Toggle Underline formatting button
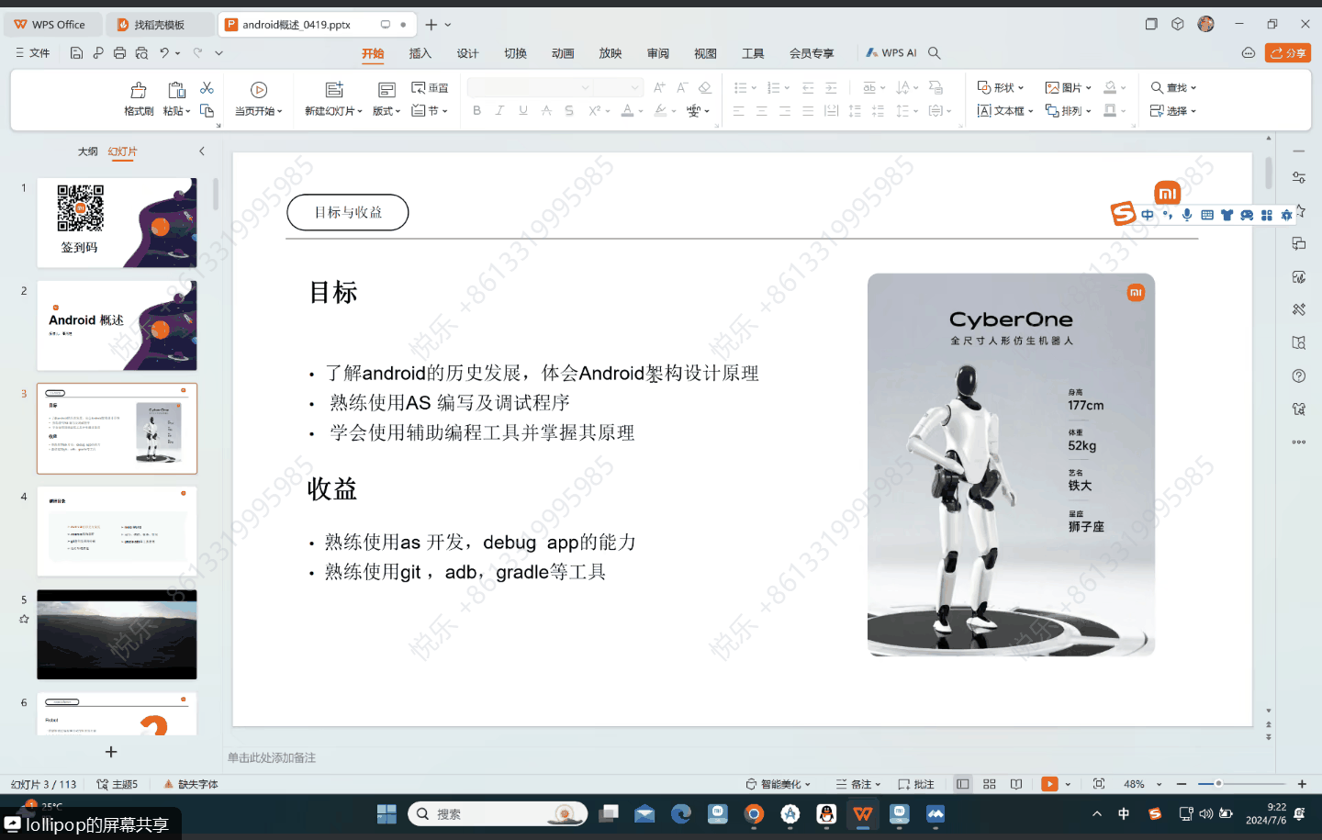The height and width of the screenshot is (840, 1322). (523, 110)
